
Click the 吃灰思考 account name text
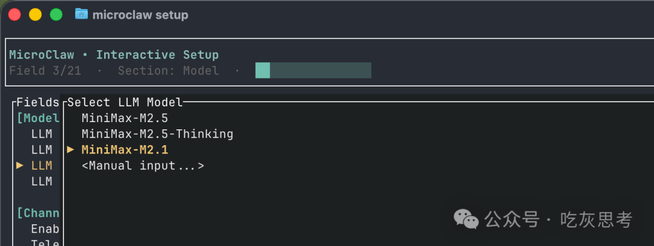click(x=595, y=219)
